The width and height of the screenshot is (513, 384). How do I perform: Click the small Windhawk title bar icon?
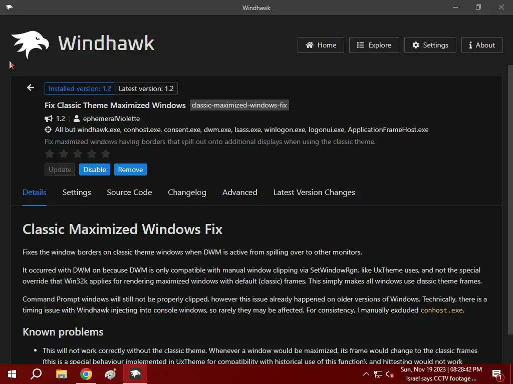click(9, 7)
